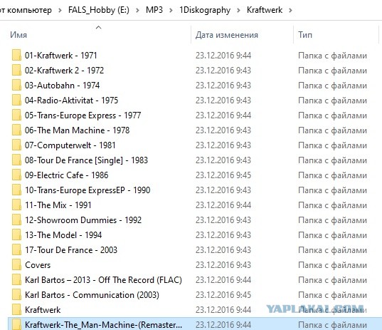Screen dimensions: 382x330
Task: Click type Папка с файлами of Covers row
Action: click(x=332, y=265)
